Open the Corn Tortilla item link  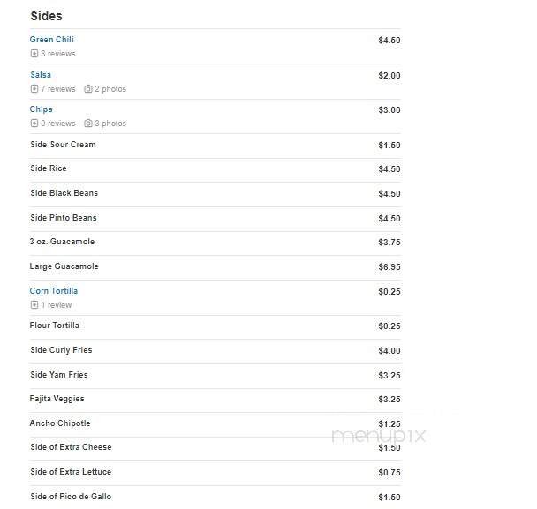click(x=54, y=291)
